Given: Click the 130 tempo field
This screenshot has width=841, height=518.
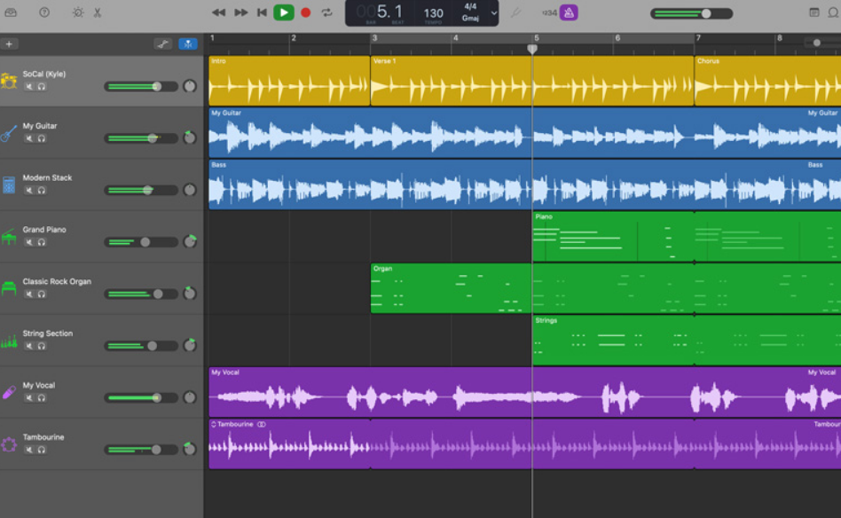Looking at the screenshot, I should [x=433, y=12].
